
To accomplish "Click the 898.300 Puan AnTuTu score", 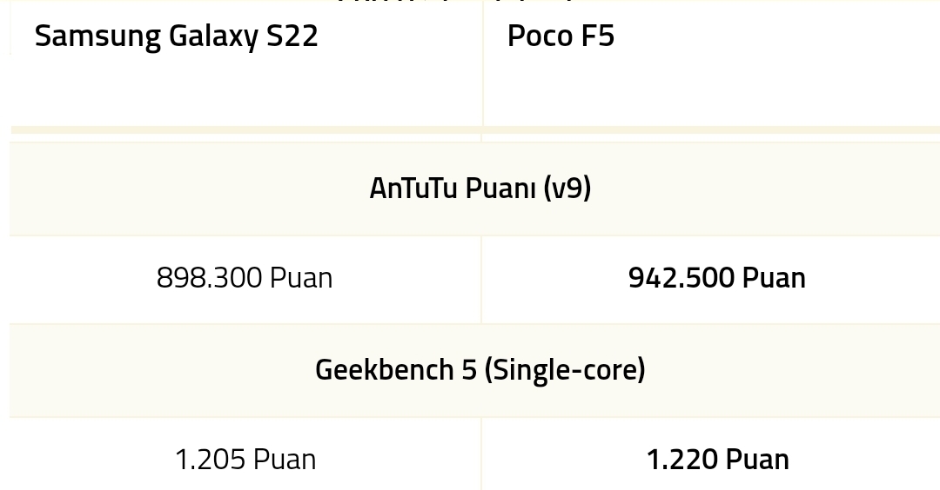I will (245, 278).
